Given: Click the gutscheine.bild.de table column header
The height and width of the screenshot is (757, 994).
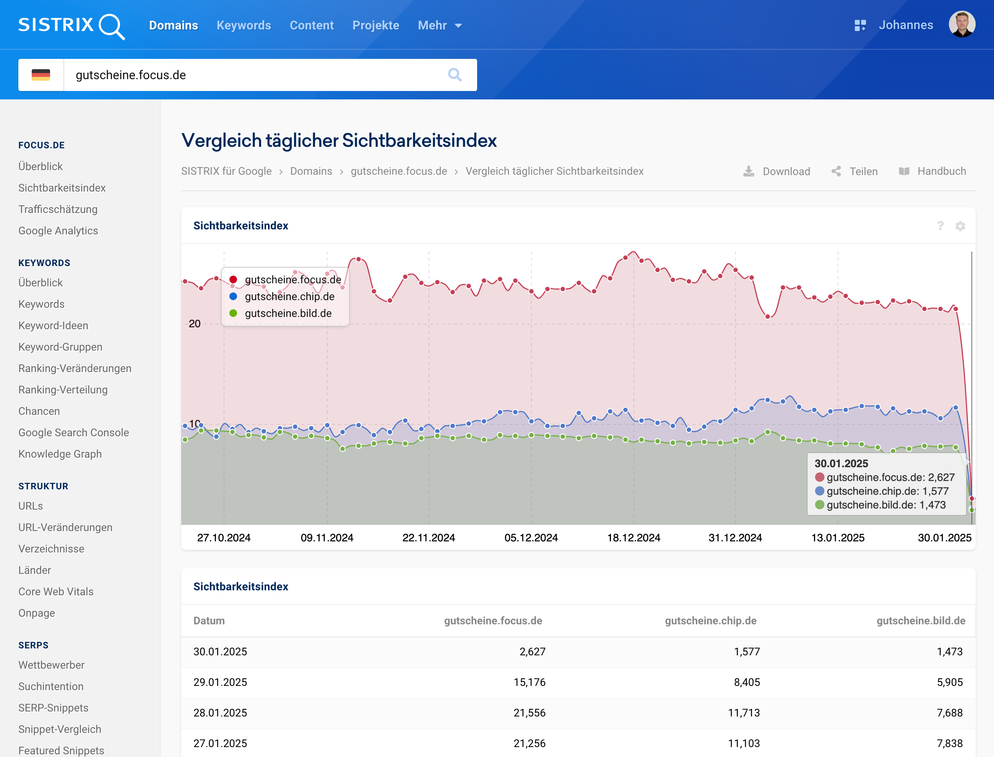Looking at the screenshot, I should [x=921, y=621].
